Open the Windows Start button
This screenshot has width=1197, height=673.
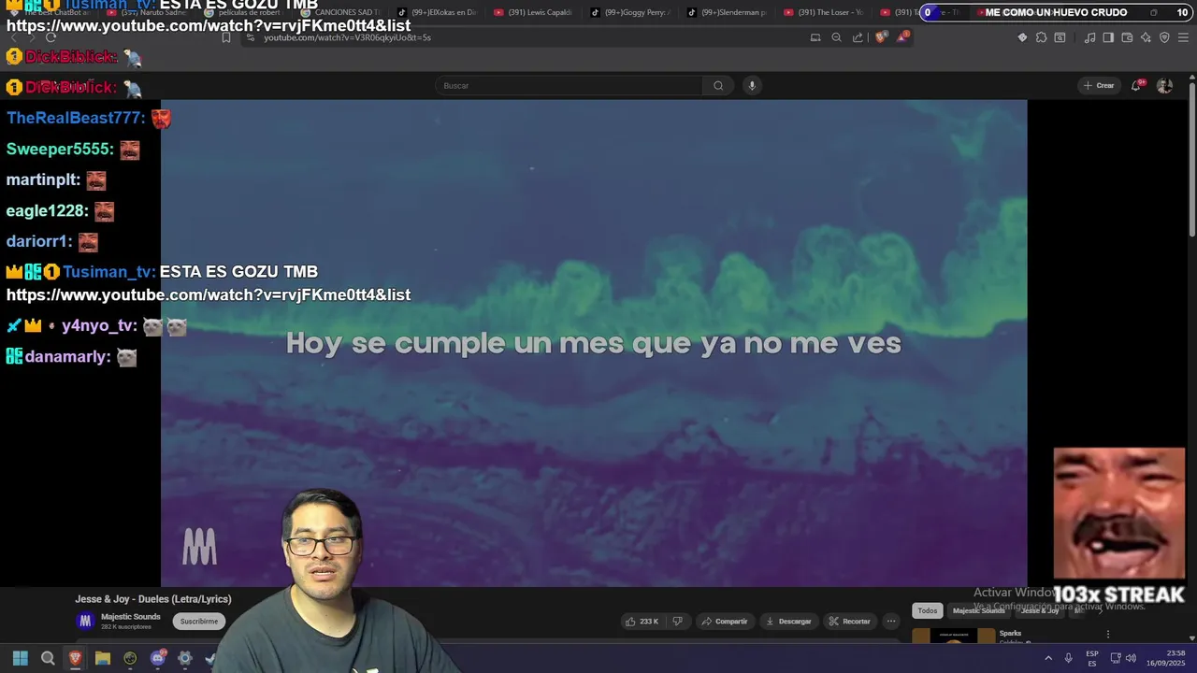[20, 658]
